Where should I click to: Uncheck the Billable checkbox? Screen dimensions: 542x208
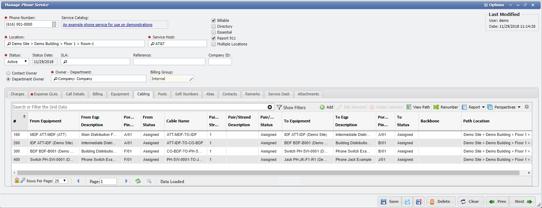tap(214, 20)
